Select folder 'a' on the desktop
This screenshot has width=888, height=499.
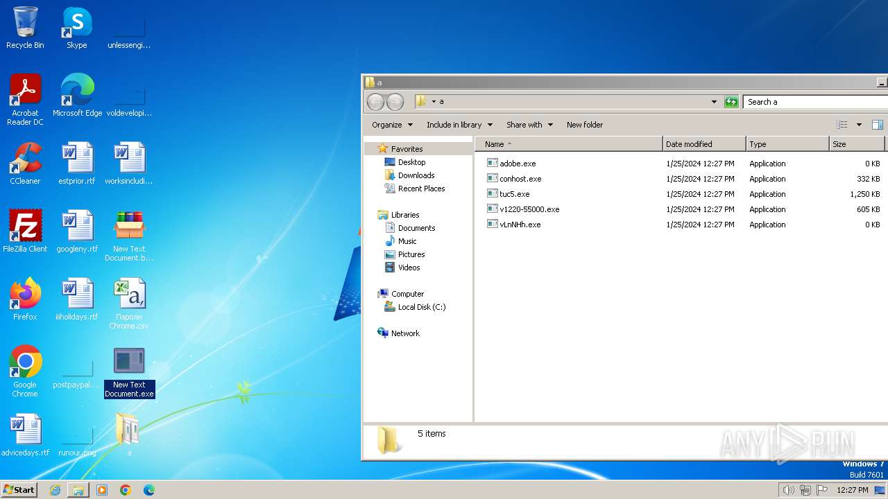coord(129,435)
